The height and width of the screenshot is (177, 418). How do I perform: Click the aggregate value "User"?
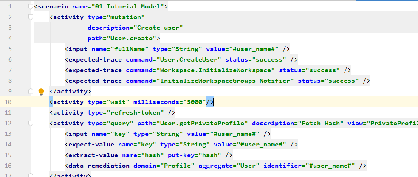tap(248, 166)
